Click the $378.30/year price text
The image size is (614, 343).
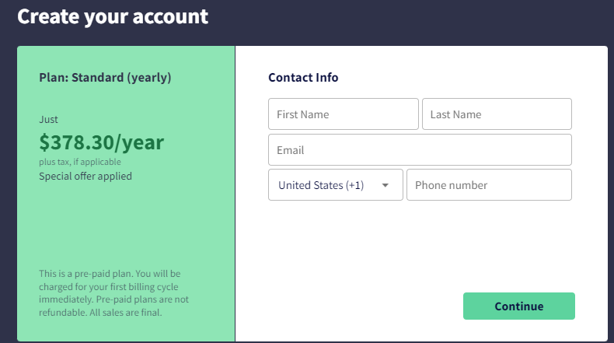(101, 142)
